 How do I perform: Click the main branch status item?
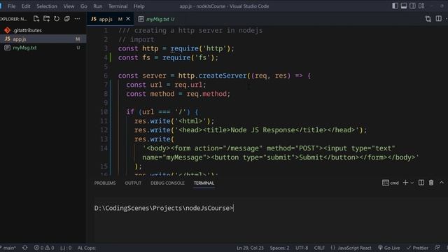click(8, 248)
